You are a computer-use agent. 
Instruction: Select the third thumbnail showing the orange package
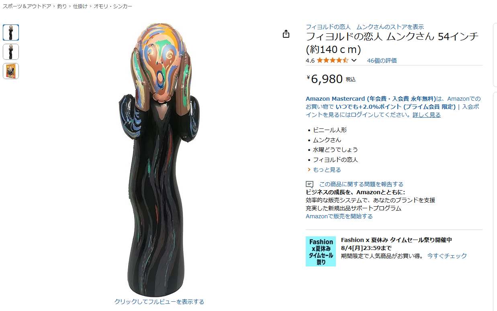point(11,71)
